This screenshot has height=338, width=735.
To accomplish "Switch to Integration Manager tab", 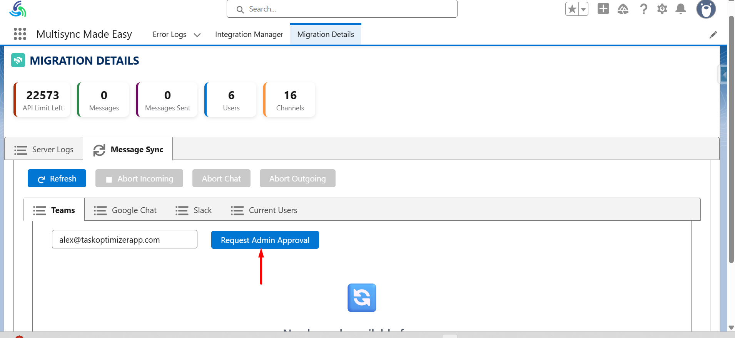I will pyautogui.click(x=249, y=35).
